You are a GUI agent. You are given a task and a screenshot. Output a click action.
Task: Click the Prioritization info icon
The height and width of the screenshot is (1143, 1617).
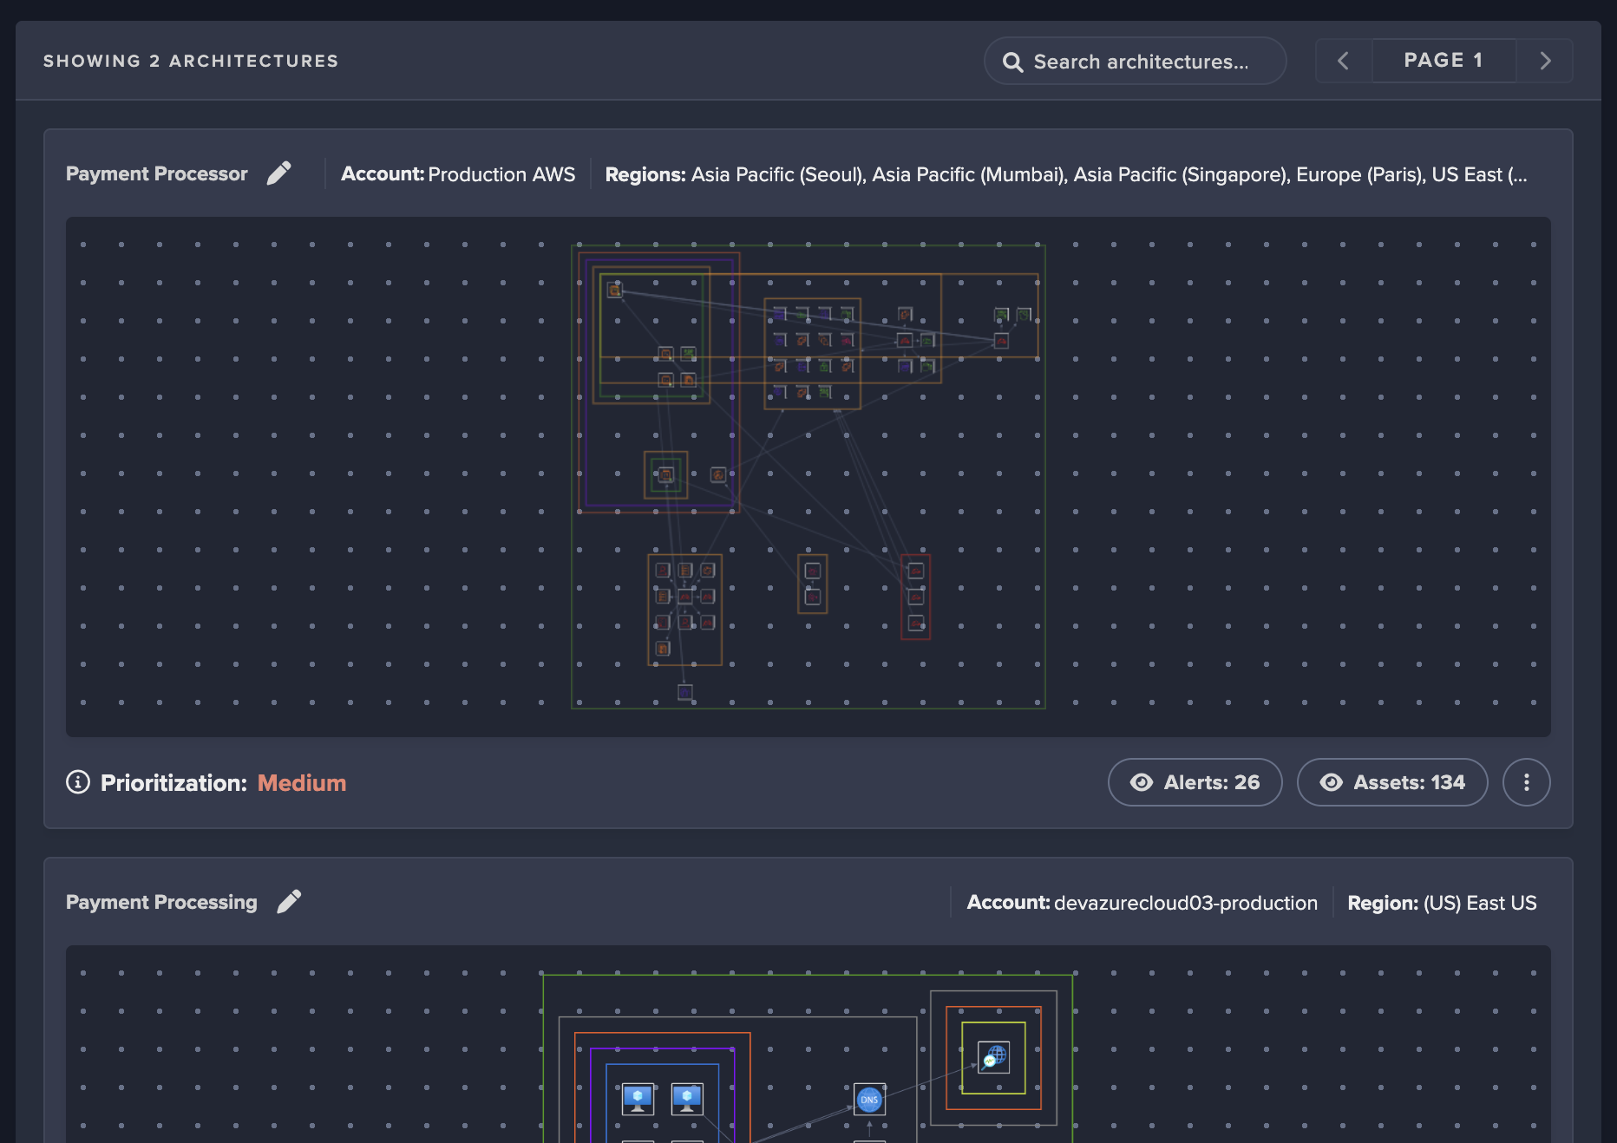(78, 782)
